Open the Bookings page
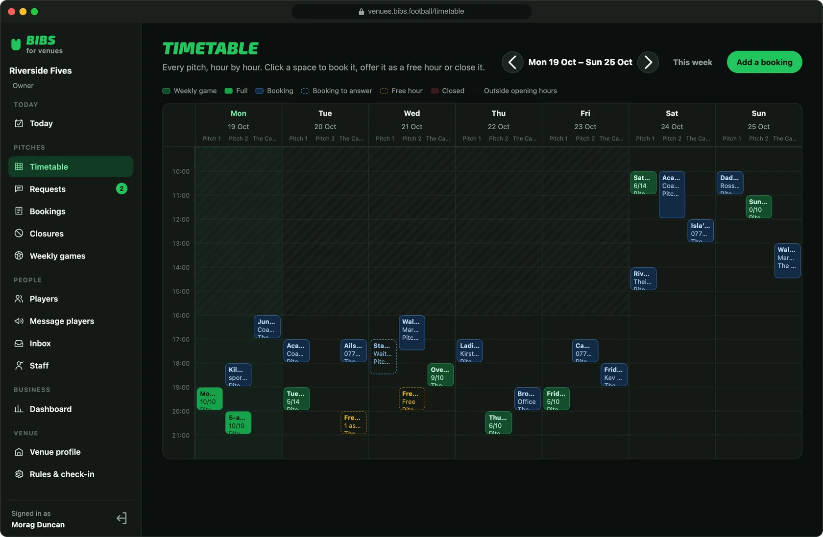The height and width of the screenshot is (537, 823). (x=71, y=211)
